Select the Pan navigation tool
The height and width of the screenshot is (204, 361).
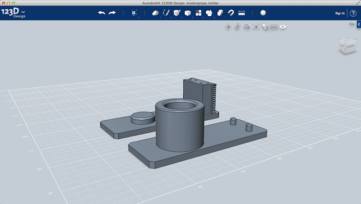point(228,27)
